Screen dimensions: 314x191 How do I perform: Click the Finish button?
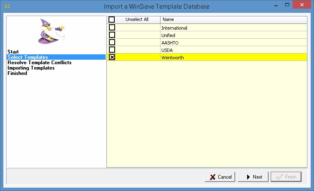286,177
